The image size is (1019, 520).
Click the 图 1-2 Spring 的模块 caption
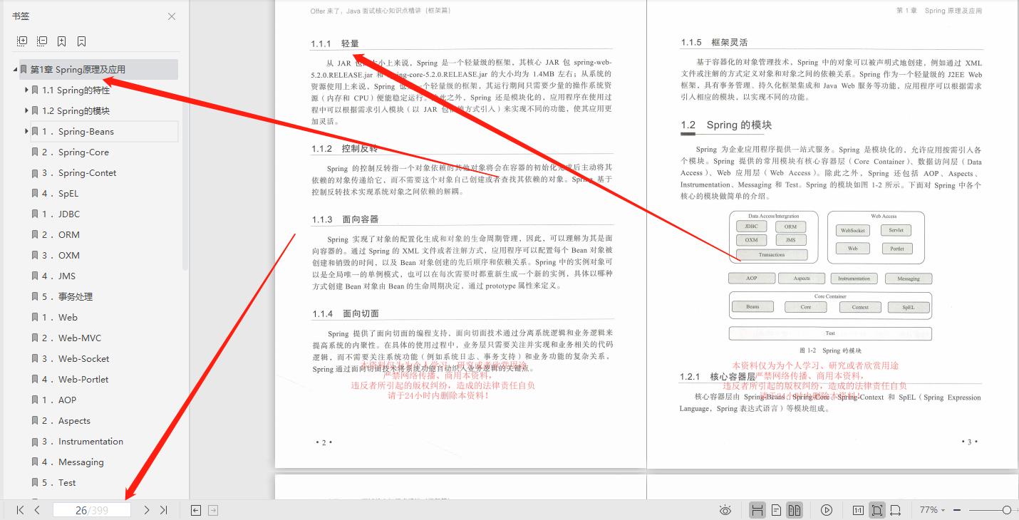click(831, 350)
